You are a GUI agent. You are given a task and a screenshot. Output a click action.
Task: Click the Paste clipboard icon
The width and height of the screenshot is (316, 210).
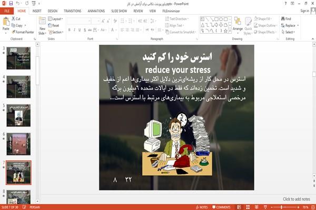click(6, 22)
